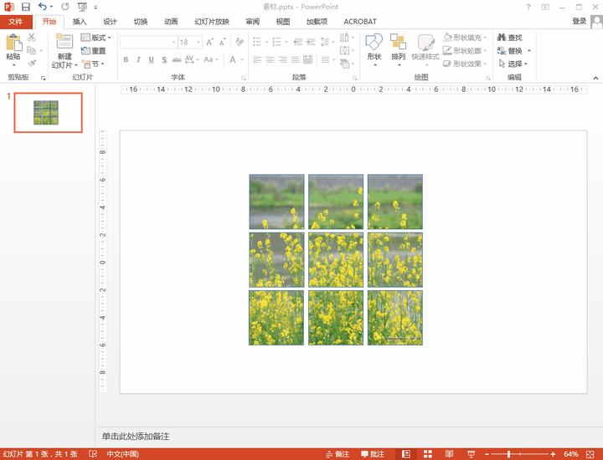This screenshot has height=460, width=603.
Task: Open the File tab
Action: click(x=16, y=22)
